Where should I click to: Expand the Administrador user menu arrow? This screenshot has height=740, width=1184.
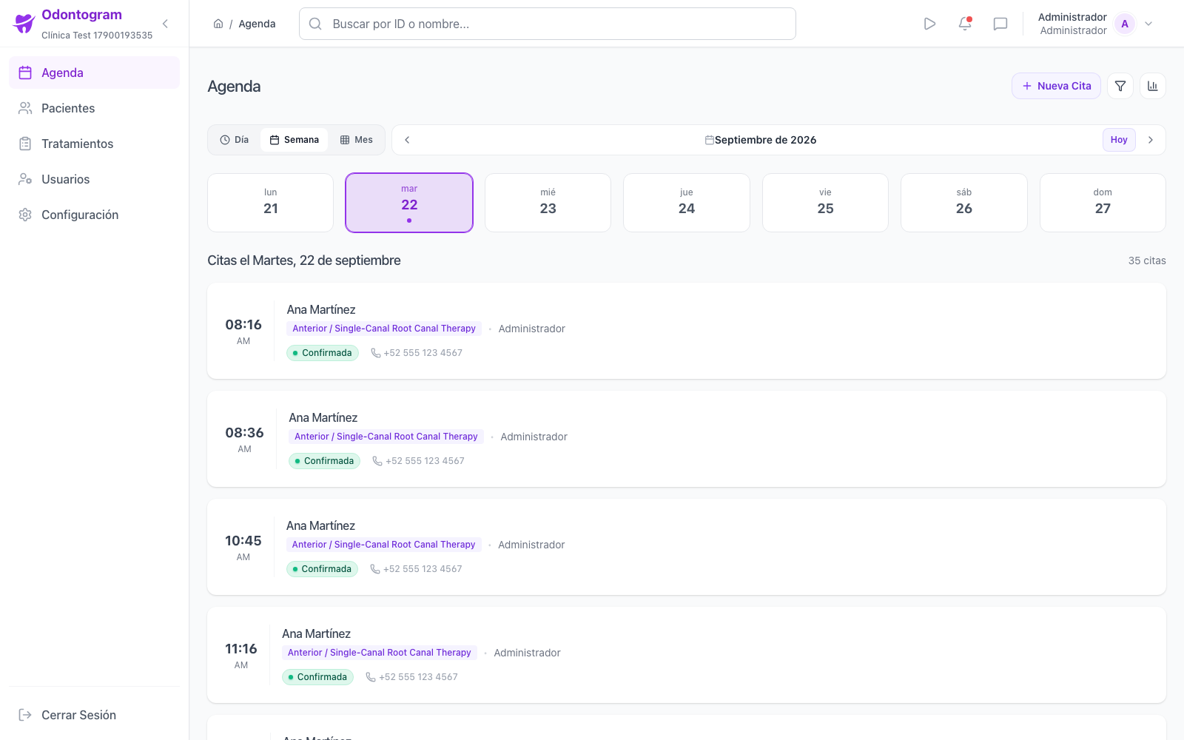pyautogui.click(x=1148, y=24)
